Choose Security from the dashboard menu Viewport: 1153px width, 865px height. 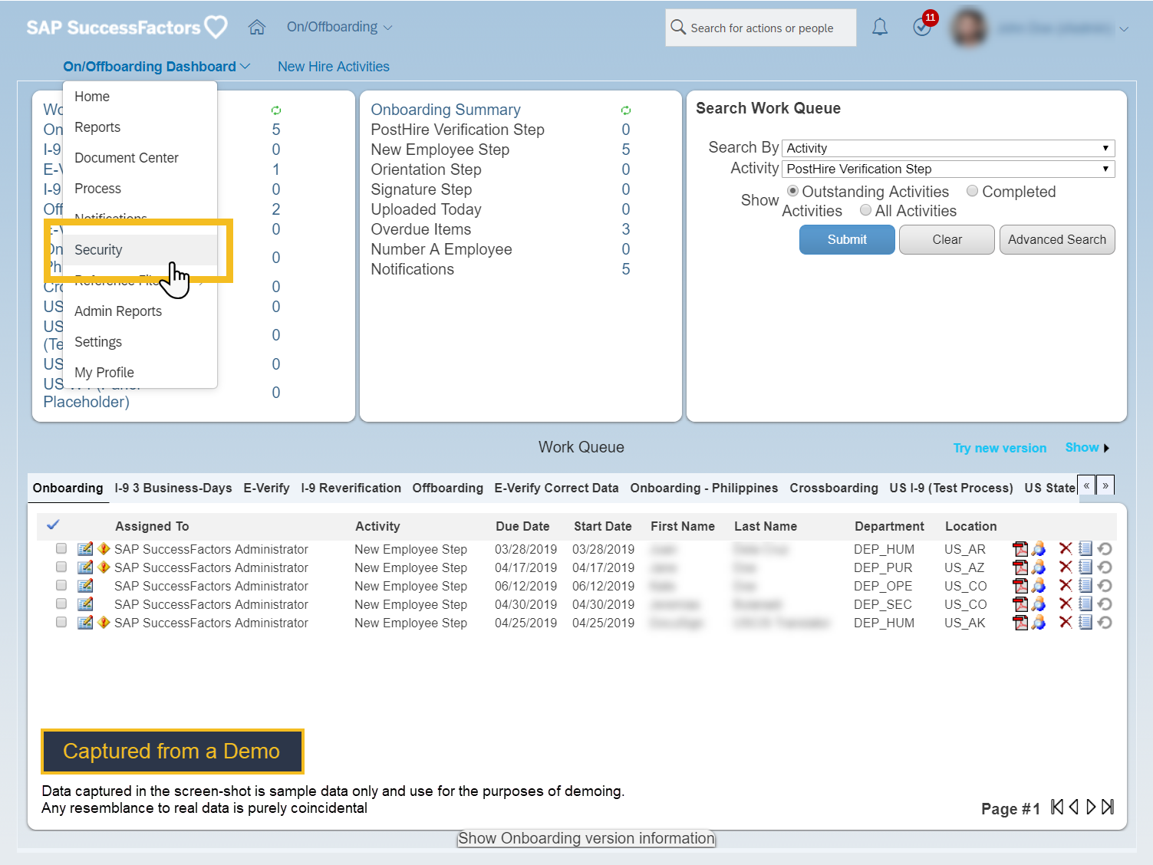point(140,250)
